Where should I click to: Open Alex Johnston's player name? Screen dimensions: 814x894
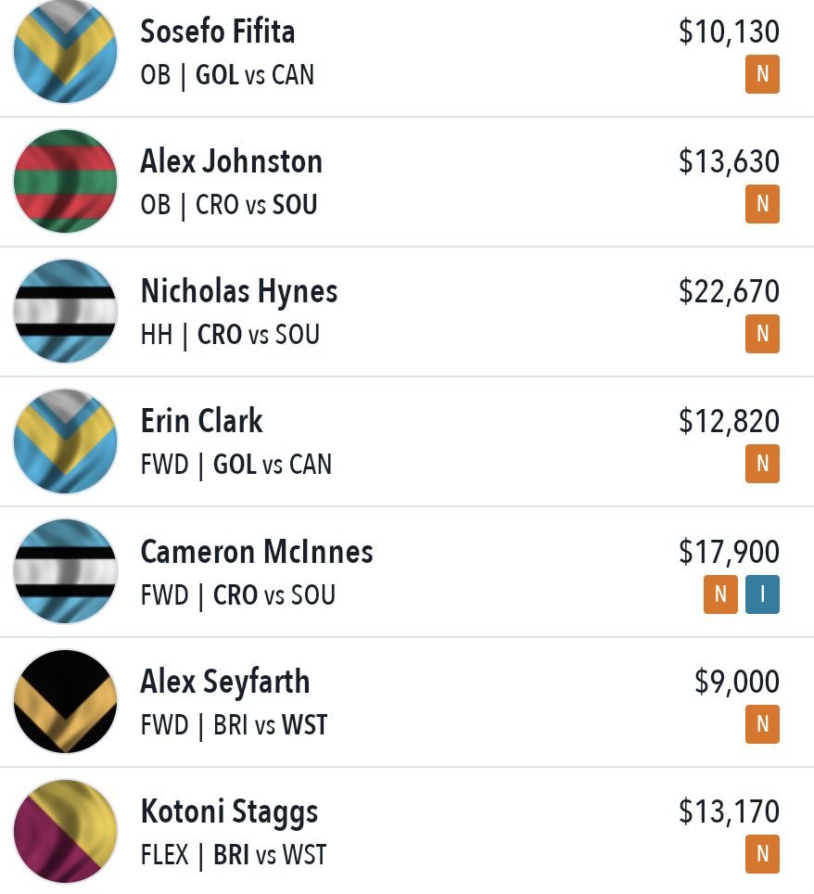click(x=232, y=161)
